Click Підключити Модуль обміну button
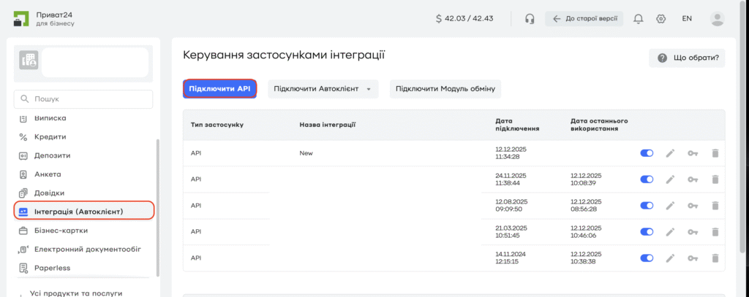749x297 pixels. coord(445,90)
